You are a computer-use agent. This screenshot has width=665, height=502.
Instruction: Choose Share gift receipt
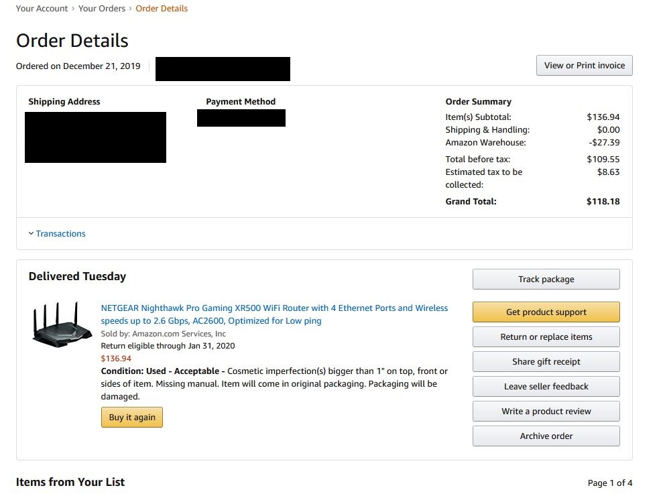(546, 362)
